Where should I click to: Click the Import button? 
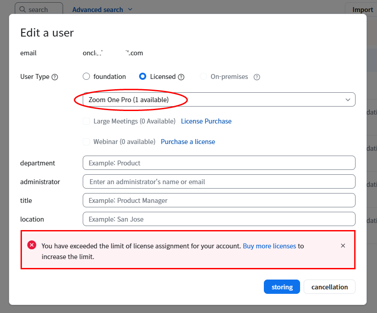pyautogui.click(x=362, y=9)
